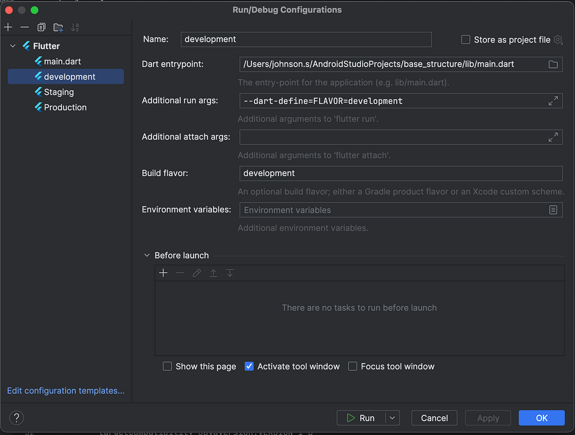The height and width of the screenshot is (435, 575).
Task: Copy the selected configuration
Action: pos(41,27)
